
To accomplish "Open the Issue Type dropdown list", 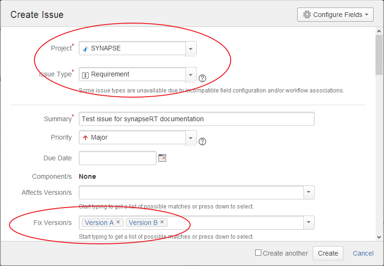I will point(191,75).
